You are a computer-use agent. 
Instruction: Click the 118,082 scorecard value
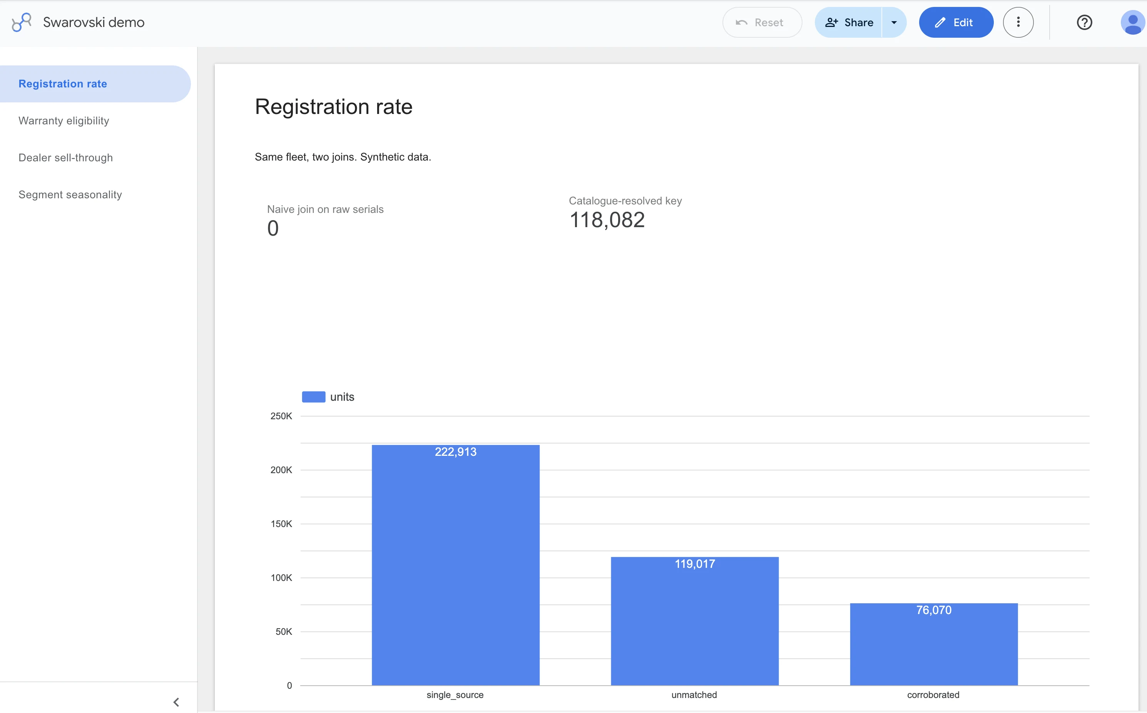607,220
